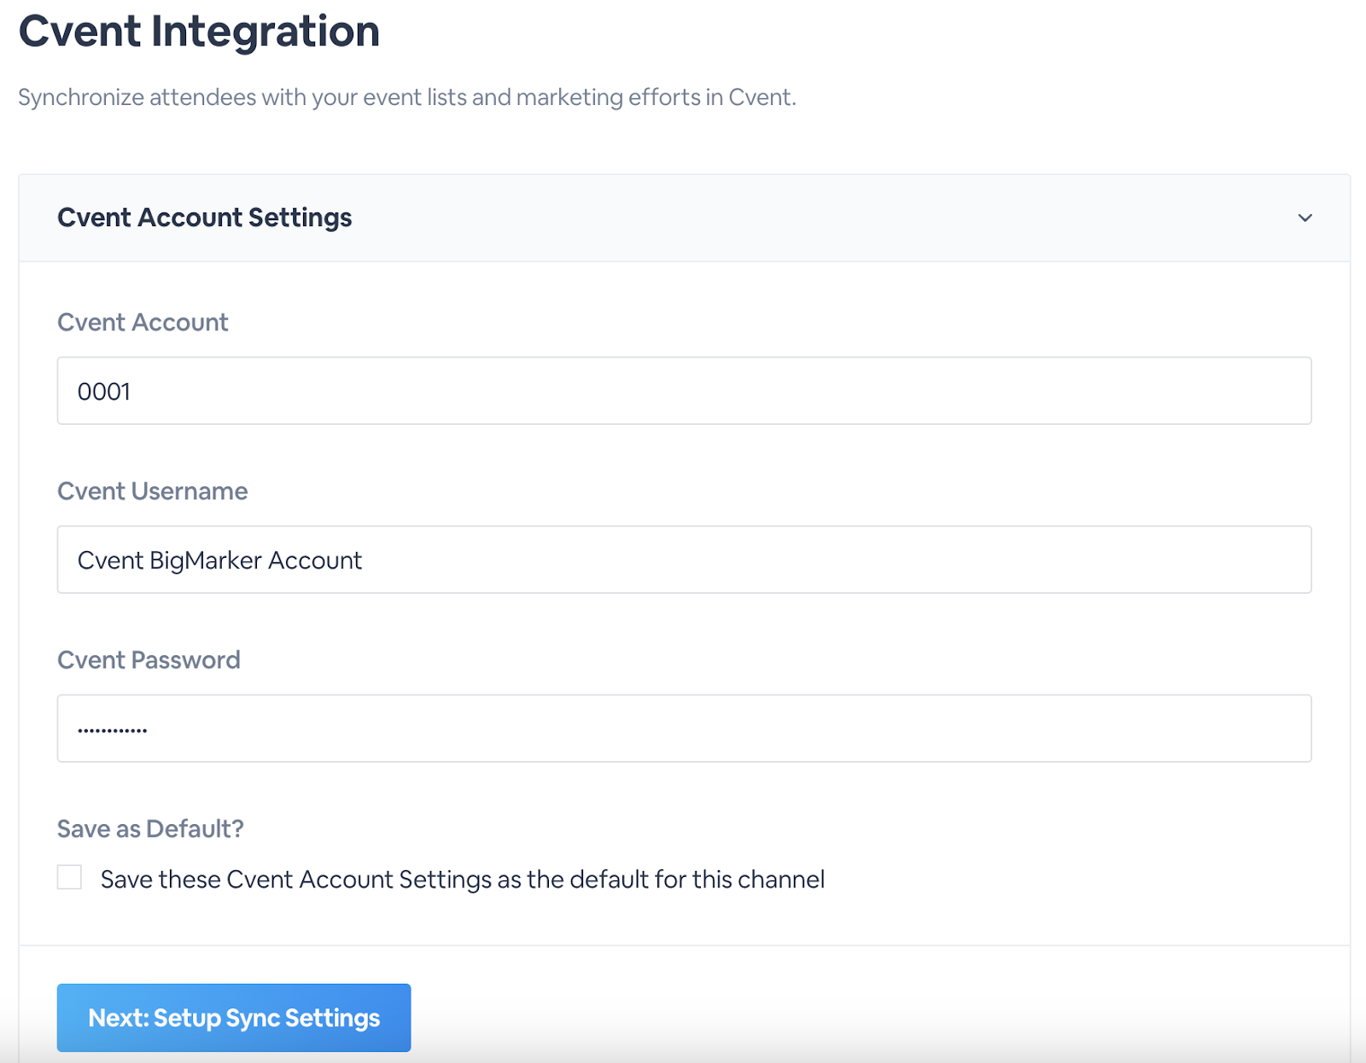Image resolution: width=1366 pixels, height=1063 pixels.
Task: Click the Cvent Account field label
Action: point(143,322)
